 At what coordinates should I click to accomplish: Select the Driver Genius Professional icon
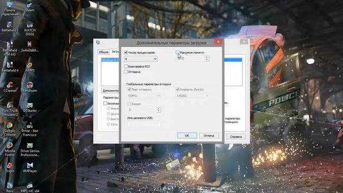[30, 149]
